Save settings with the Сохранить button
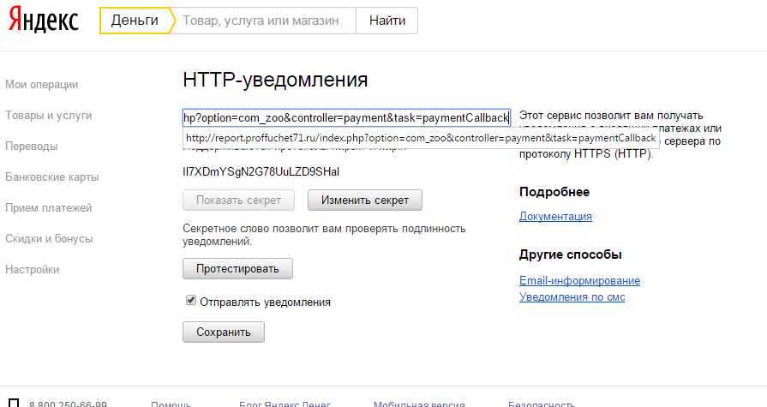Viewport: 767px width, 407px height. 224,332
